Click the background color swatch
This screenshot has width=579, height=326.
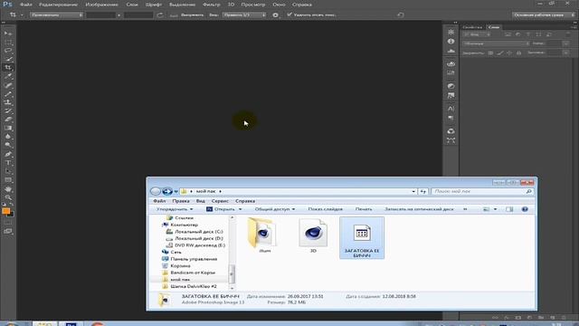(x=11, y=214)
